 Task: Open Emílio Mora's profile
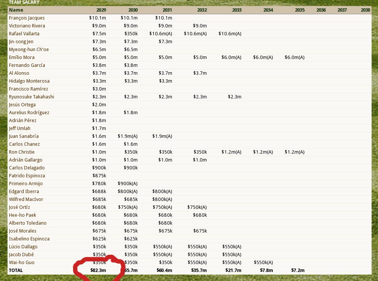click(21, 57)
